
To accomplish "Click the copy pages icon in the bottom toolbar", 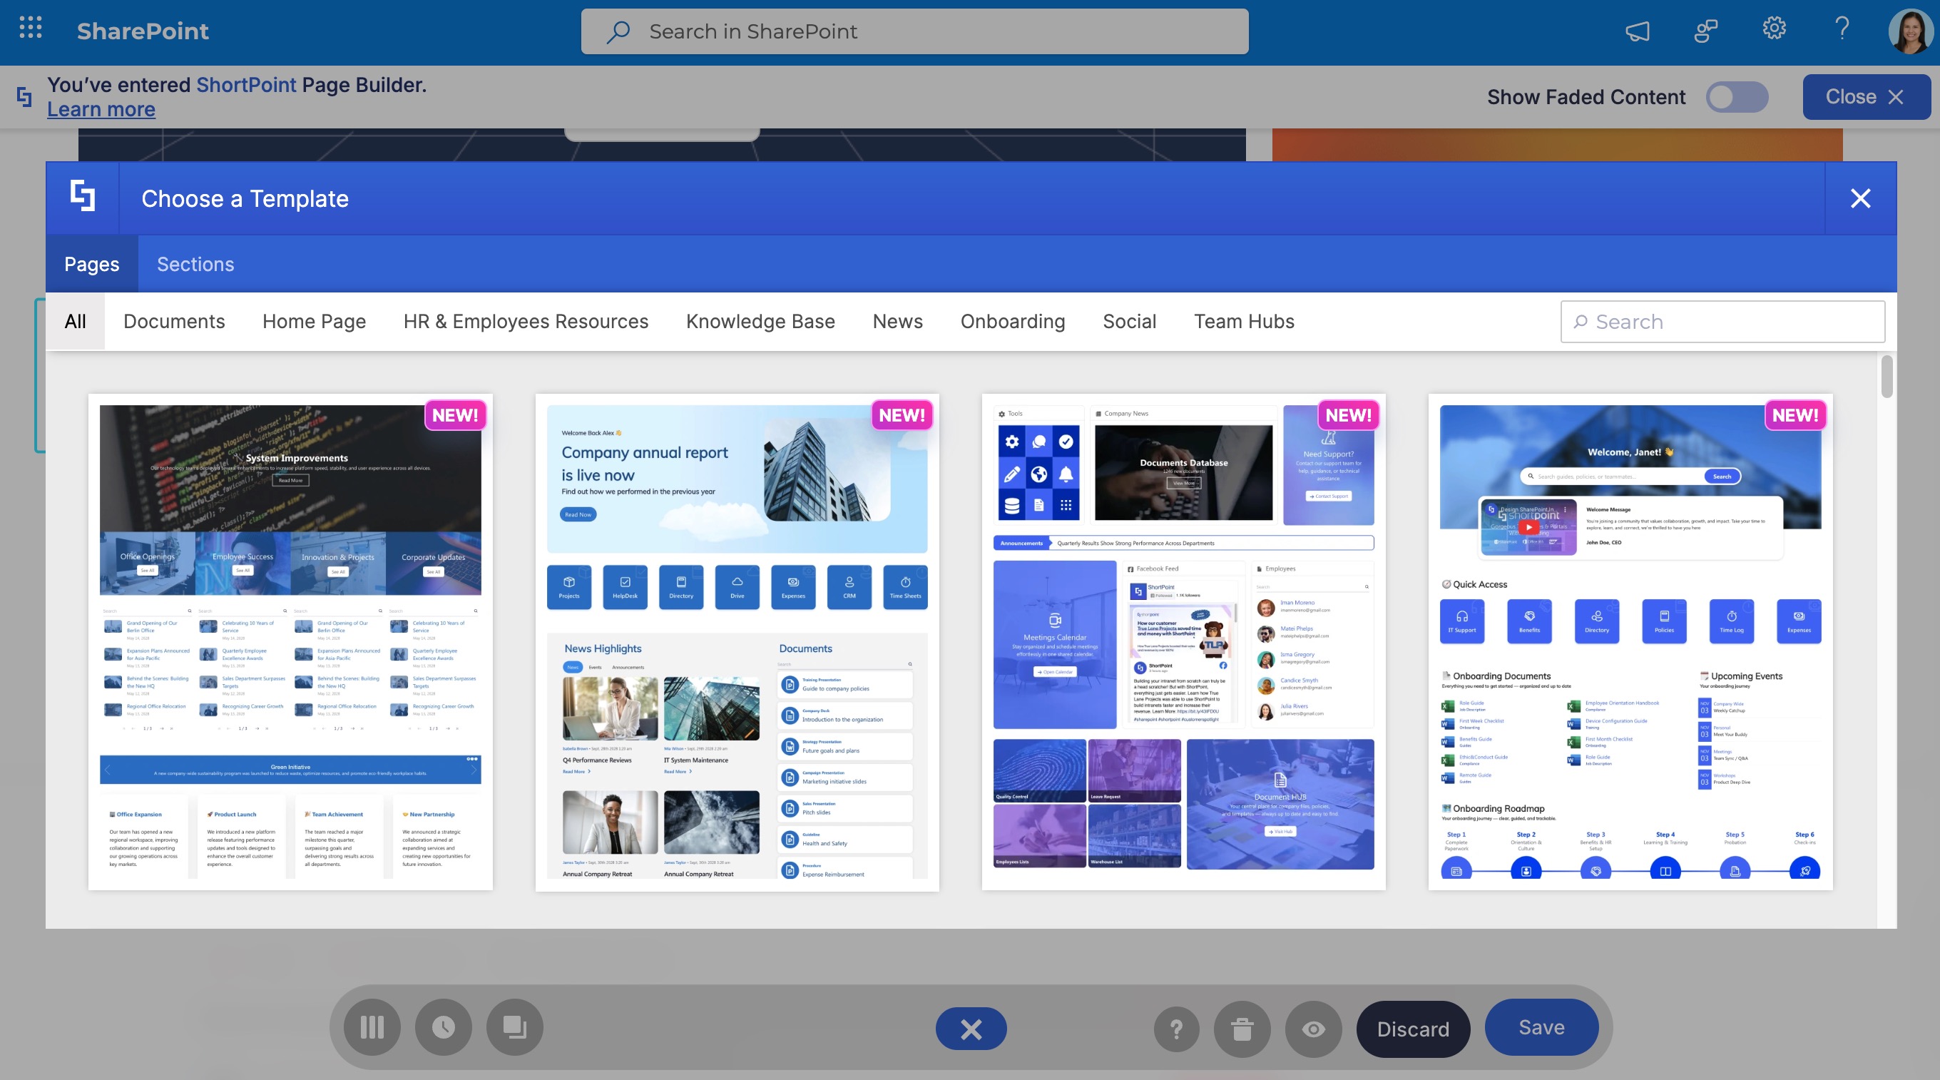I will click(514, 1027).
